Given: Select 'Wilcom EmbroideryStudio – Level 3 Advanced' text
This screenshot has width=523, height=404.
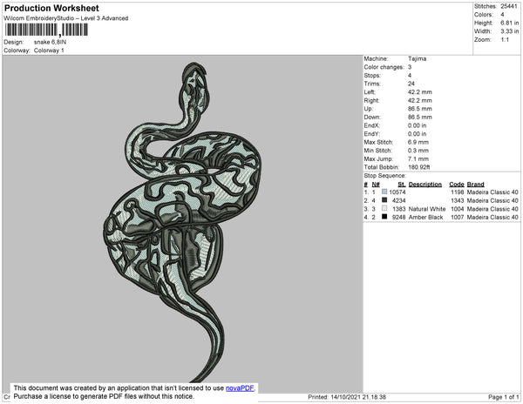Looking at the screenshot, I should (x=66, y=18).
